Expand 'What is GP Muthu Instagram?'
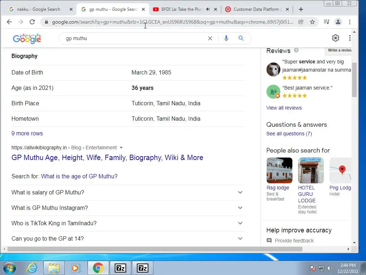Screen dimensions: 366x275 pos(128,208)
